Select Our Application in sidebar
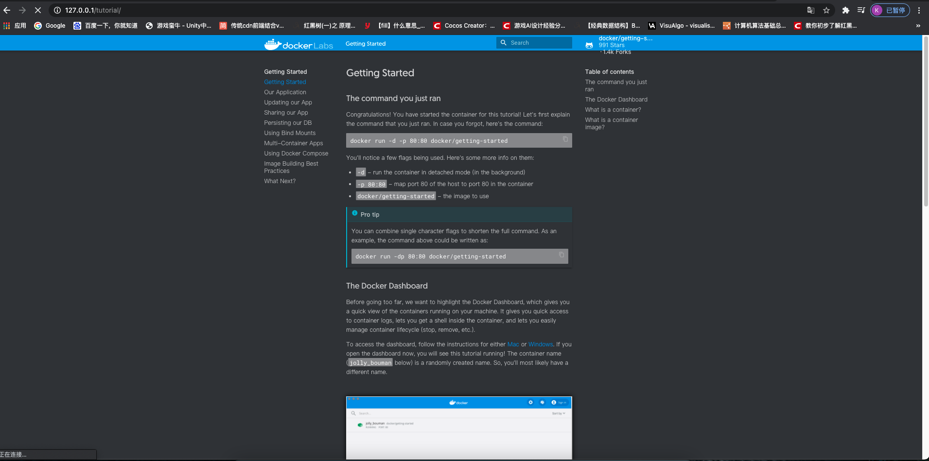 click(285, 92)
